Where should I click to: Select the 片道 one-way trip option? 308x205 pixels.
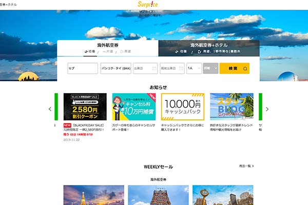(x=108, y=52)
